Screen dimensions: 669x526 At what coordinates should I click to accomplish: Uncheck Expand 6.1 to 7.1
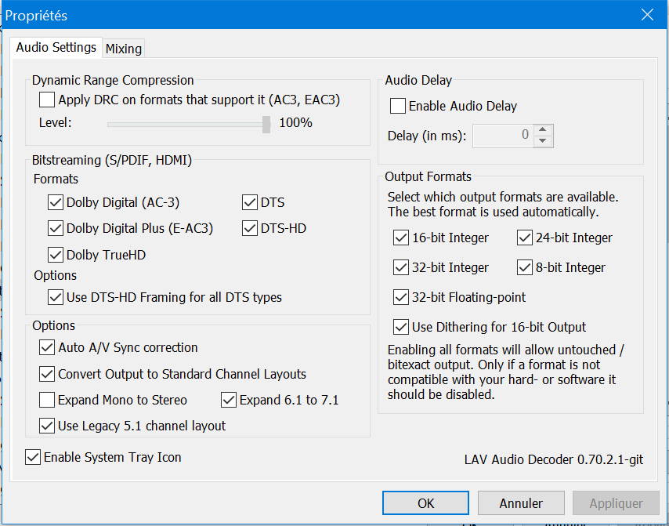click(x=229, y=400)
